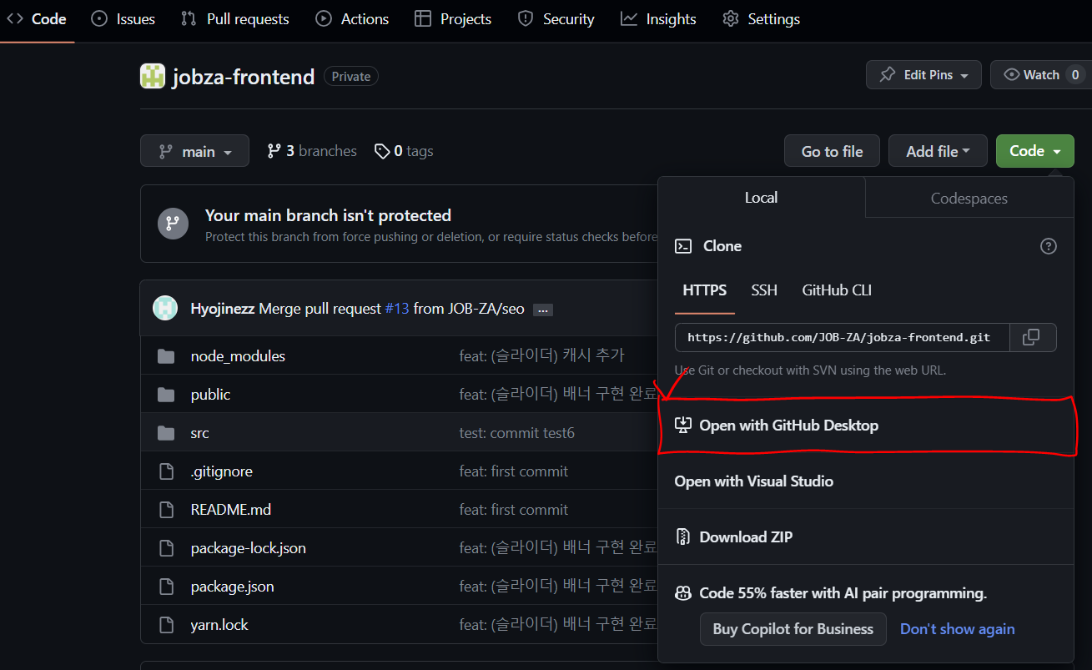The height and width of the screenshot is (670, 1092).
Task: Click Open with GitHub Desktop
Action: pyautogui.click(x=866, y=426)
